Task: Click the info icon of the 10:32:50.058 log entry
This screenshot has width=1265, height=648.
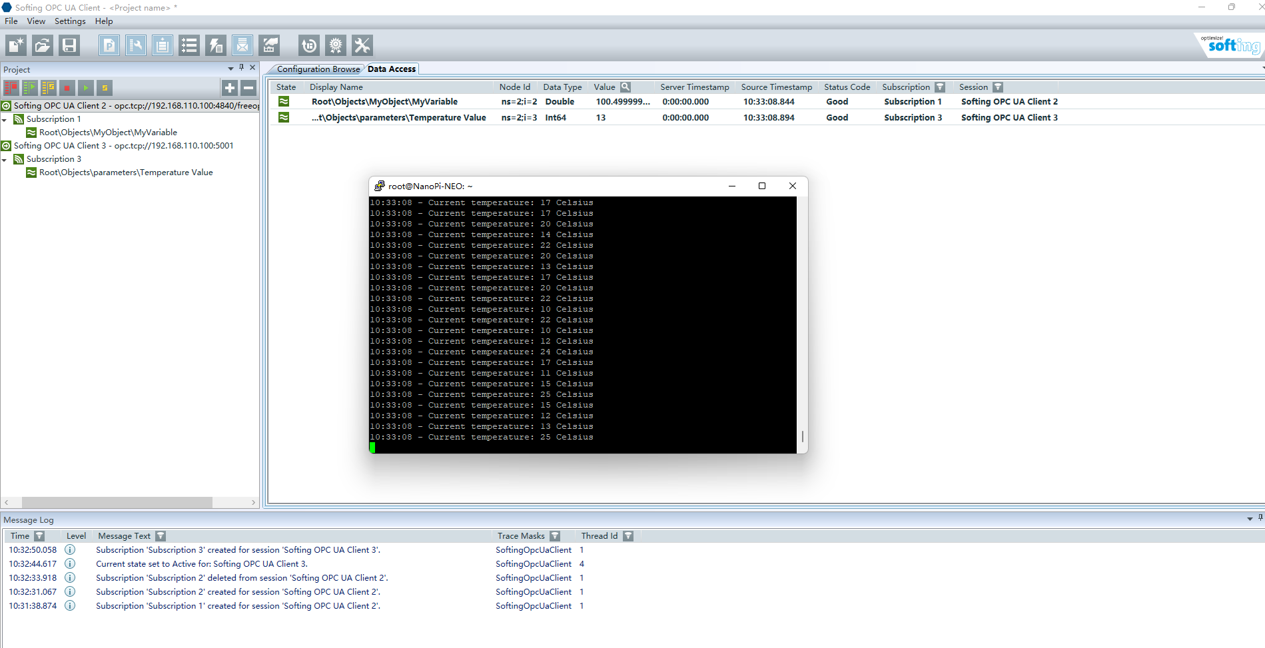Action: pyautogui.click(x=70, y=550)
